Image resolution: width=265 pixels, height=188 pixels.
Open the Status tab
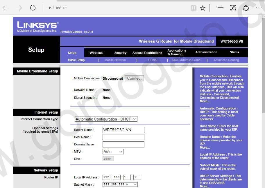click(x=234, y=53)
